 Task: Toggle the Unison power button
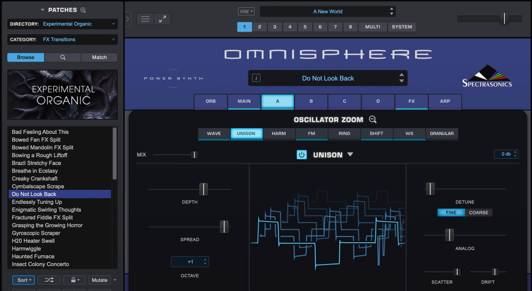pyautogui.click(x=302, y=155)
